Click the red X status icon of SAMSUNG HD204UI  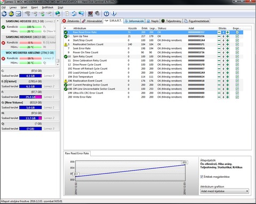(3, 43)
